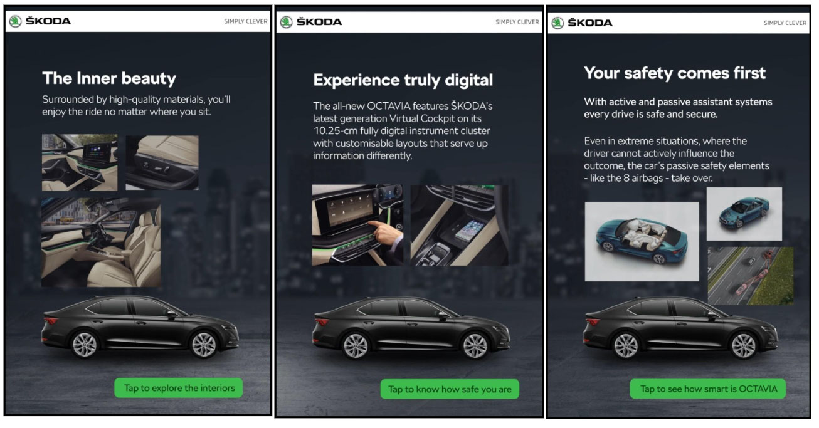Click the black Octavia car in the middle ad
The height and width of the screenshot is (428, 819).
(x=411, y=328)
